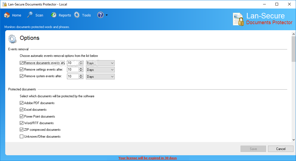Uncheck Power Point documents

(x=21, y=116)
